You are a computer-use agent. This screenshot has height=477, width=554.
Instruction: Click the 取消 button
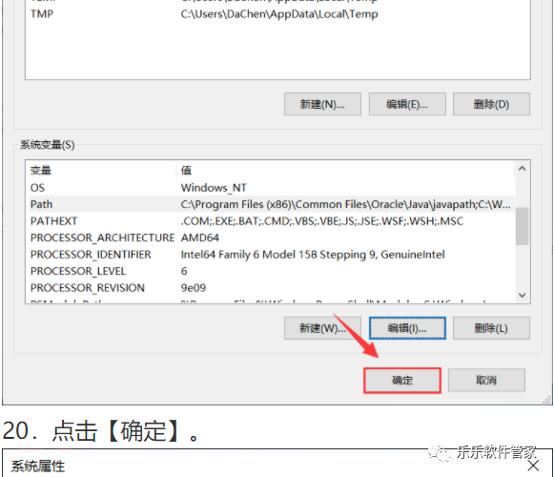click(486, 380)
